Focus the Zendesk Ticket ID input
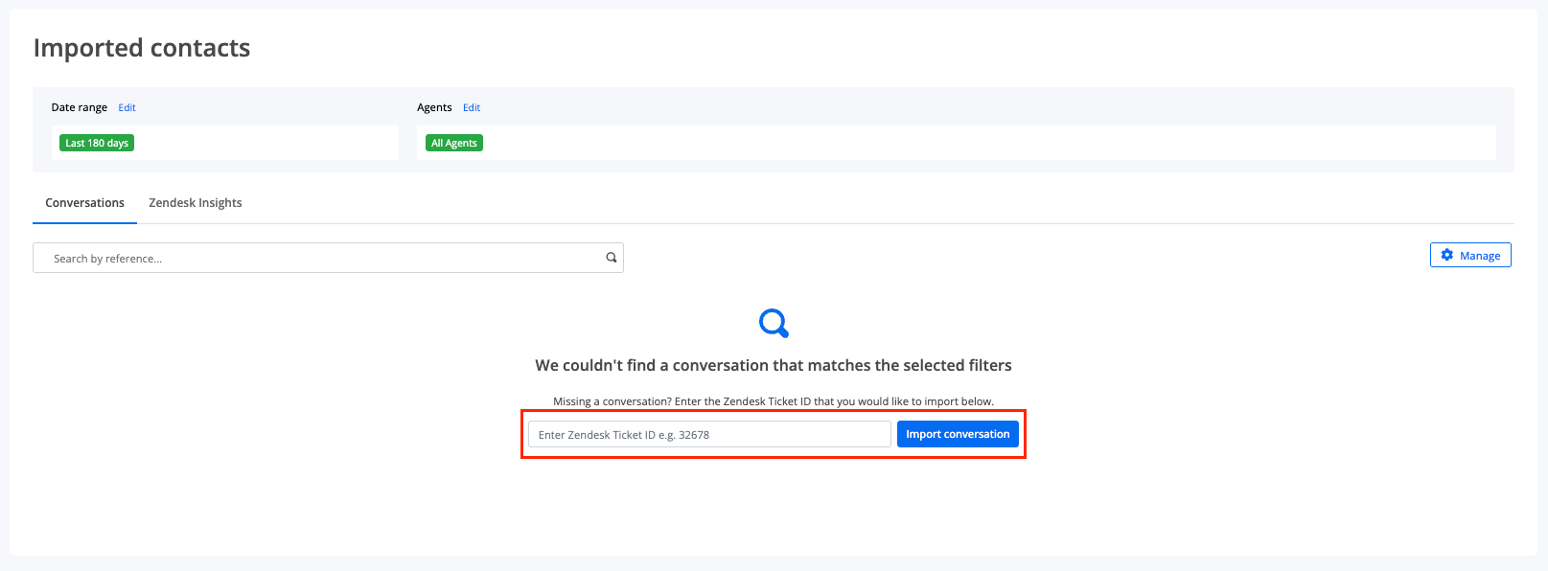 tap(709, 434)
